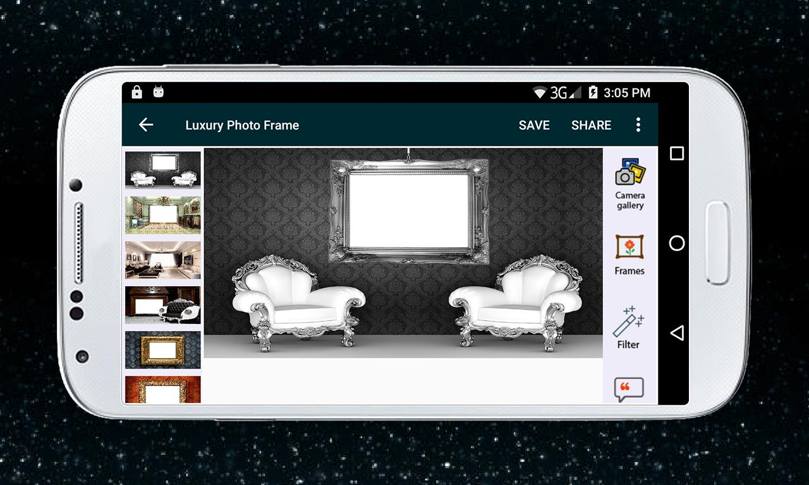
Task: Tap the Luxury Photo Frame title
Action: (242, 125)
